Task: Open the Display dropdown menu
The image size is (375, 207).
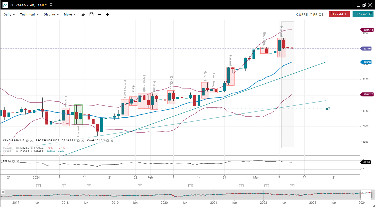Action: [x=51, y=14]
